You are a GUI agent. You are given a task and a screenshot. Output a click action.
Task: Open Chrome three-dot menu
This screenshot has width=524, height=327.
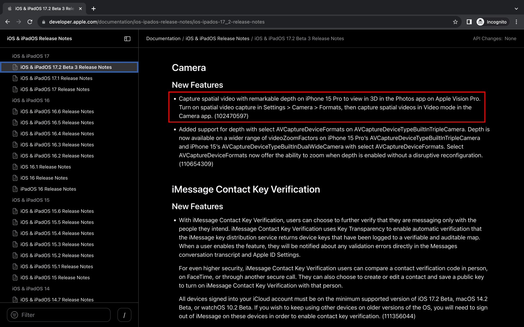[x=516, y=22]
